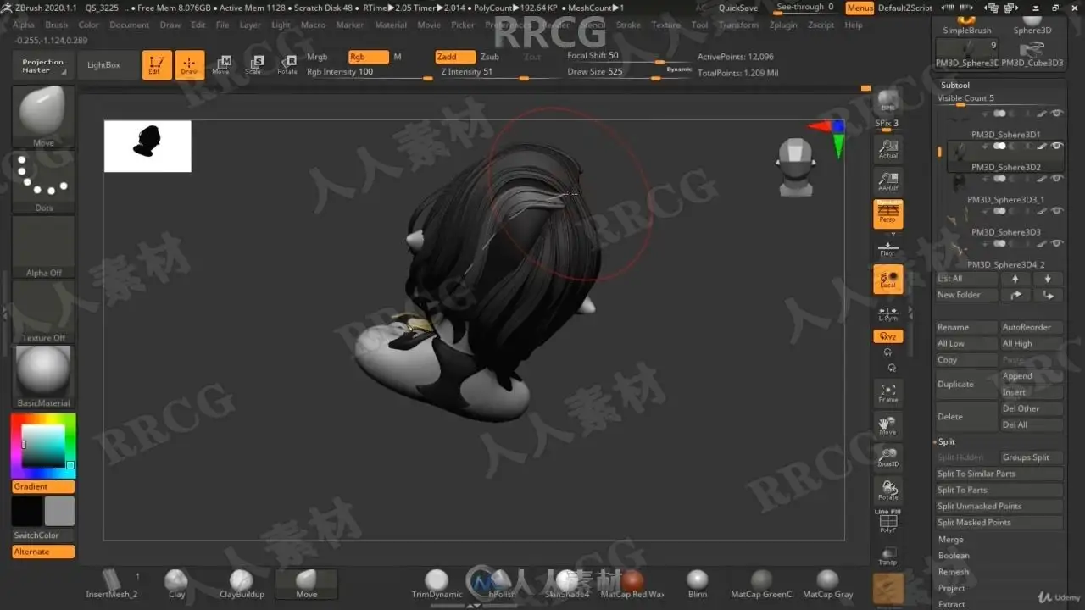The width and height of the screenshot is (1085, 610).
Task: Select the MatCap Gray material
Action: [x=827, y=584]
